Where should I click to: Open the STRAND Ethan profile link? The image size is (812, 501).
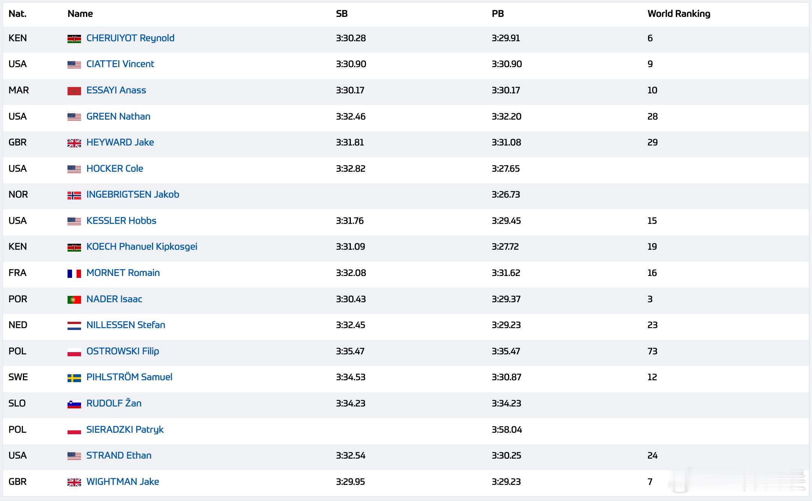[119, 455]
